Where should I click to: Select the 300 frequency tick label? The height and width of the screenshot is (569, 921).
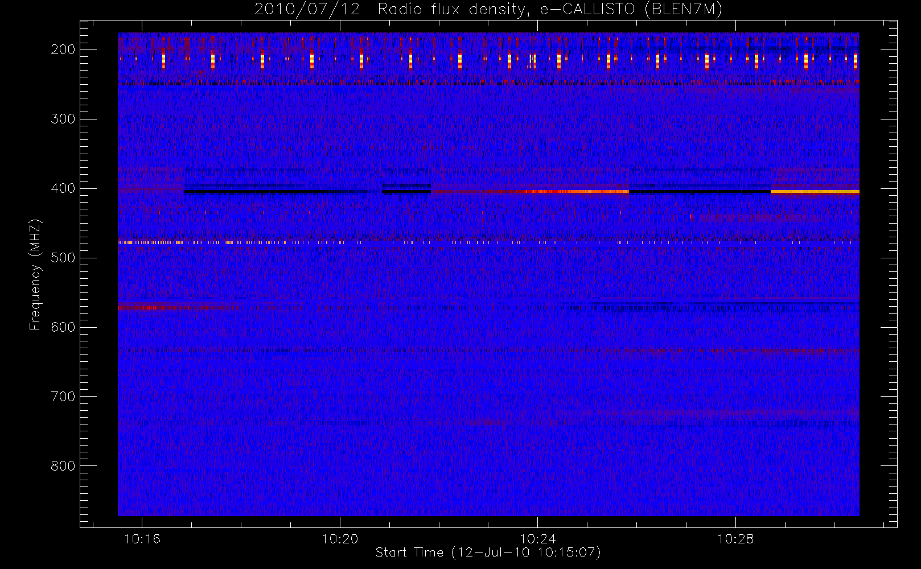[x=63, y=119]
